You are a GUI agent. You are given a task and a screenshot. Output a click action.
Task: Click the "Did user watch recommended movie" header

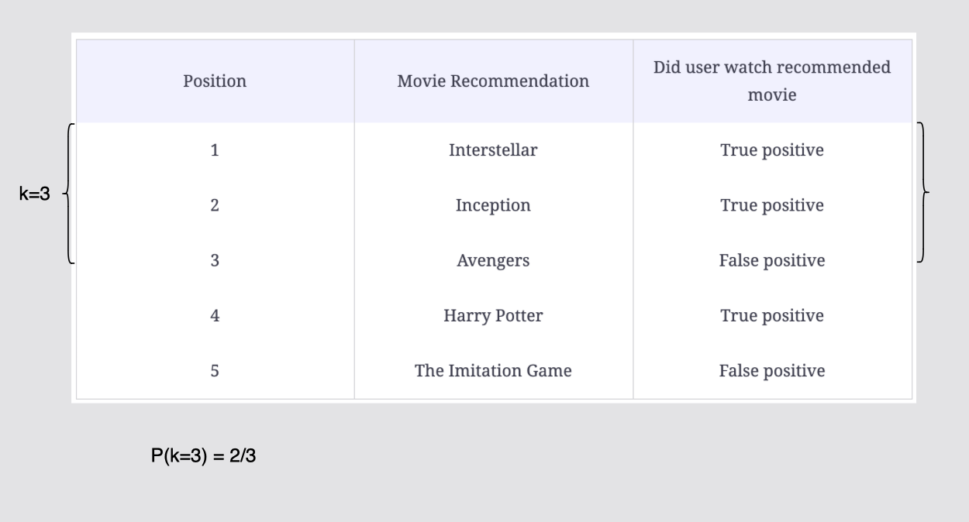[772, 81]
